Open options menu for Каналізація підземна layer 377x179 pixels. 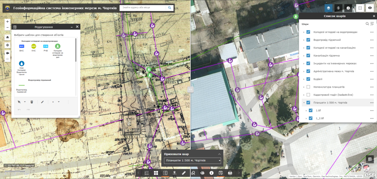(371, 55)
